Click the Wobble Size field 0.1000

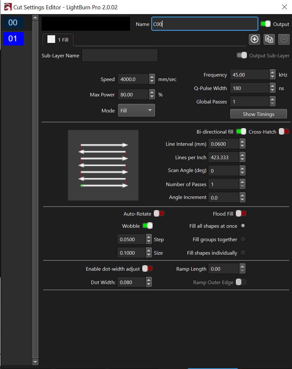tap(131, 252)
